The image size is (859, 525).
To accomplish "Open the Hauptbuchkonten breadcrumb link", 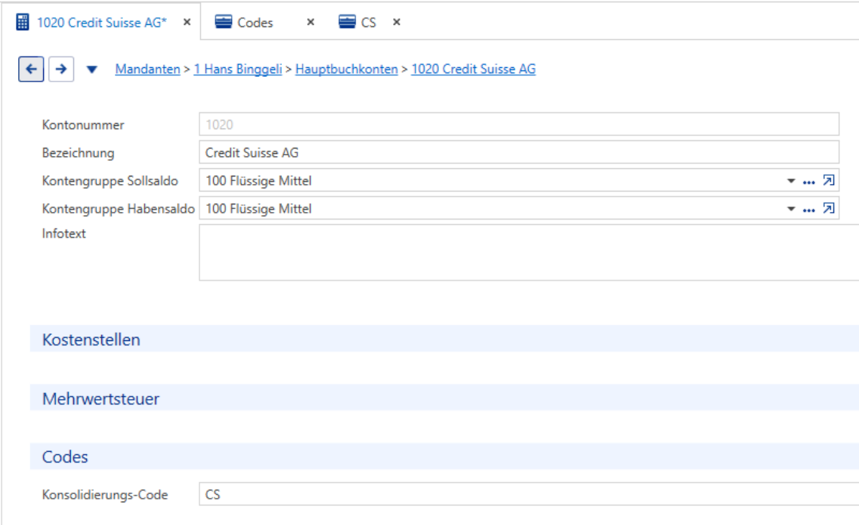I will click(x=346, y=69).
